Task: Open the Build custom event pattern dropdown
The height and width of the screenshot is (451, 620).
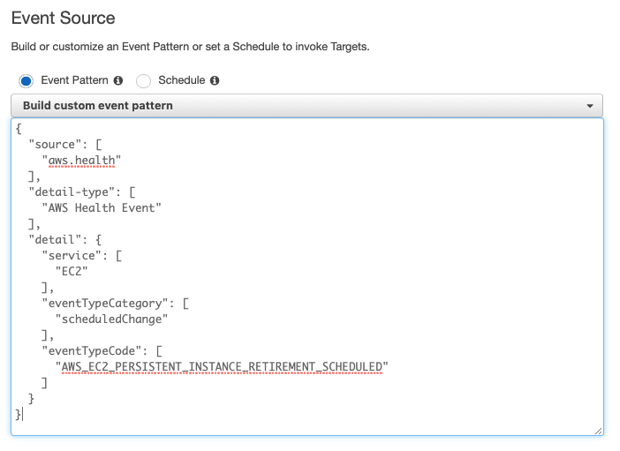Action: (x=306, y=106)
